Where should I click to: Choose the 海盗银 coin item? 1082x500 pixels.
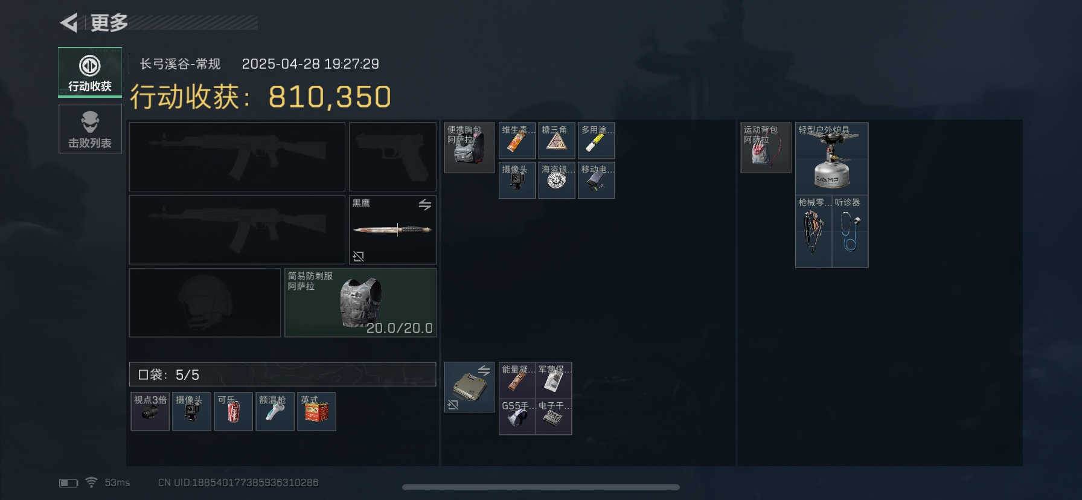tap(556, 180)
